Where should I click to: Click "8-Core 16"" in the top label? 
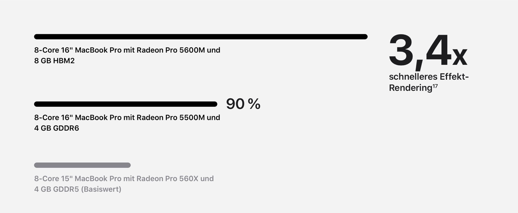pos(53,50)
